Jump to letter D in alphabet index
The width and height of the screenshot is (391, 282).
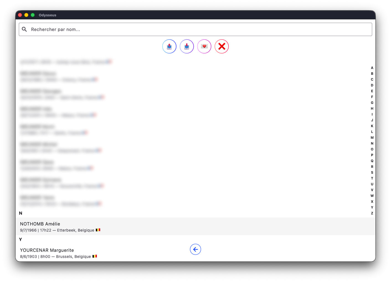372,85
